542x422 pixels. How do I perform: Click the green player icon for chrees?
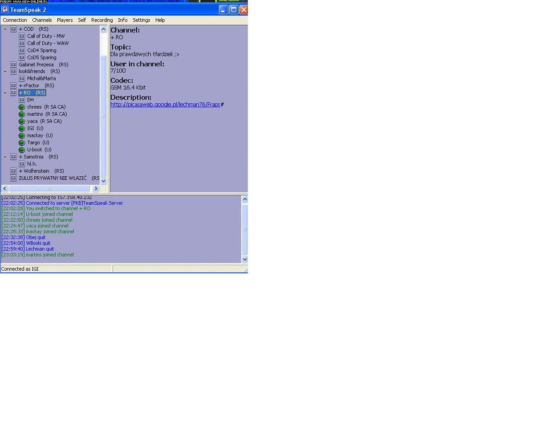pos(22,107)
